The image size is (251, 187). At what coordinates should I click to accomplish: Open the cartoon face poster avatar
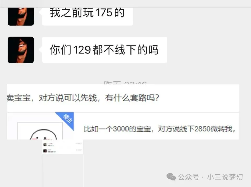(40, 131)
